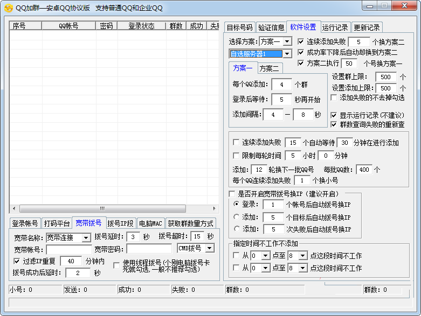This screenshot has height=316, width=421.
Task: Select the 方案二 sub-tab
Action: [x=270, y=68]
